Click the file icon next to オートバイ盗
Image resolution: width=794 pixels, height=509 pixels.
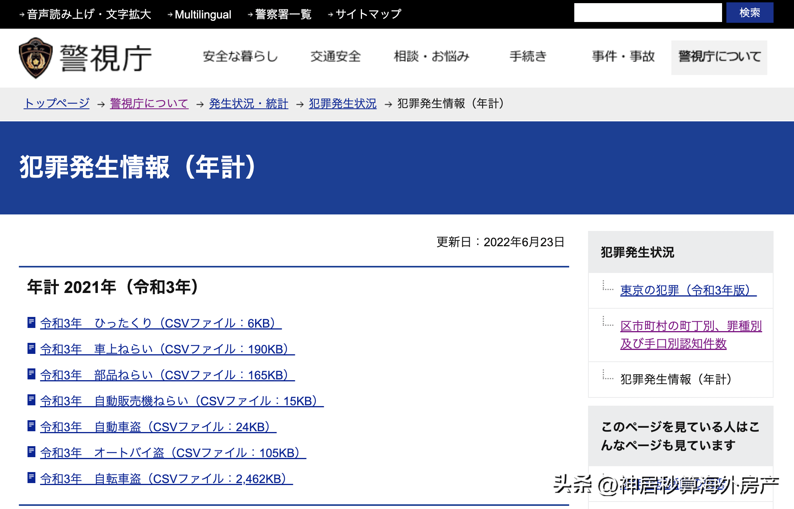31,452
